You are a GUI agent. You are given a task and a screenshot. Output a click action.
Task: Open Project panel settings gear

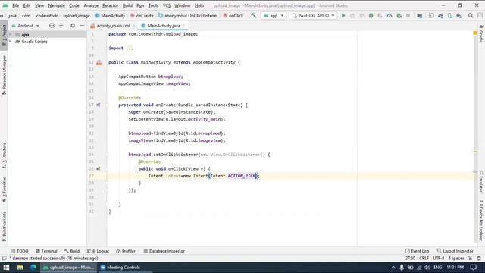coord(73,26)
